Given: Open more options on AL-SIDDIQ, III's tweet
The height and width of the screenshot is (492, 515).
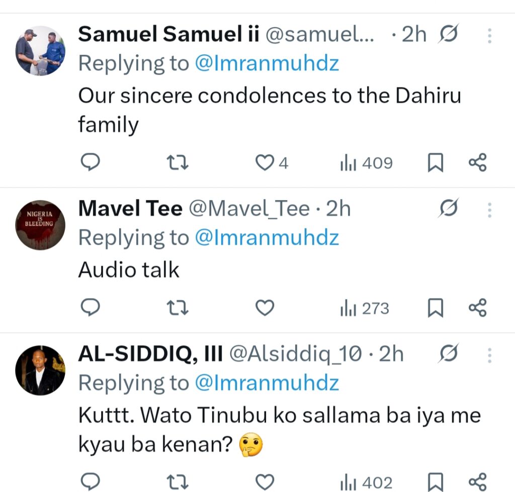Looking at the screenshot, I should click(x=489, y=355).
